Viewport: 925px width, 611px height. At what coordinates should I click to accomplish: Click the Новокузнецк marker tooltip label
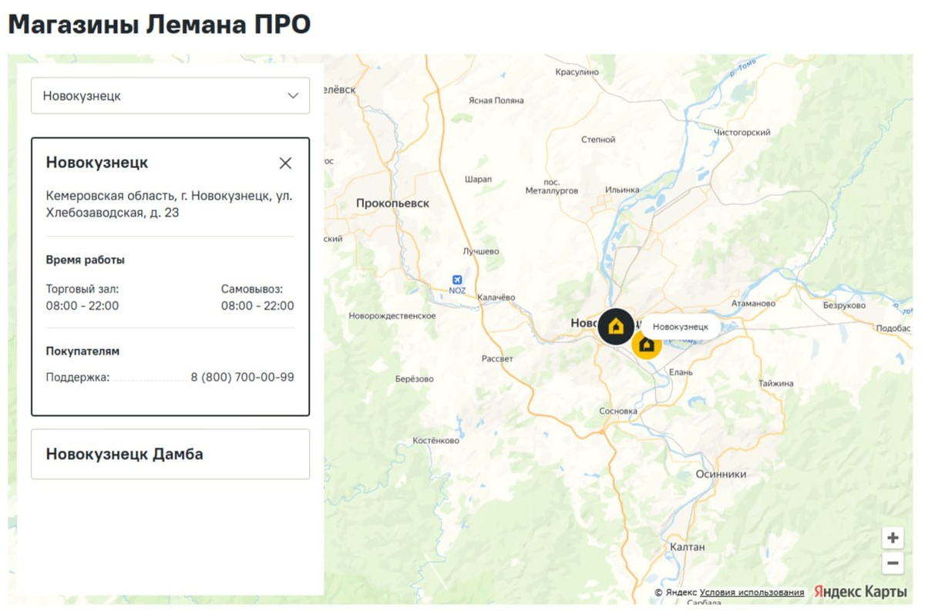[x=680, y=327]
